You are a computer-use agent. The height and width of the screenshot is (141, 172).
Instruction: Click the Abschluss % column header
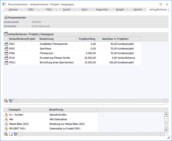click(x=106, y=39)
